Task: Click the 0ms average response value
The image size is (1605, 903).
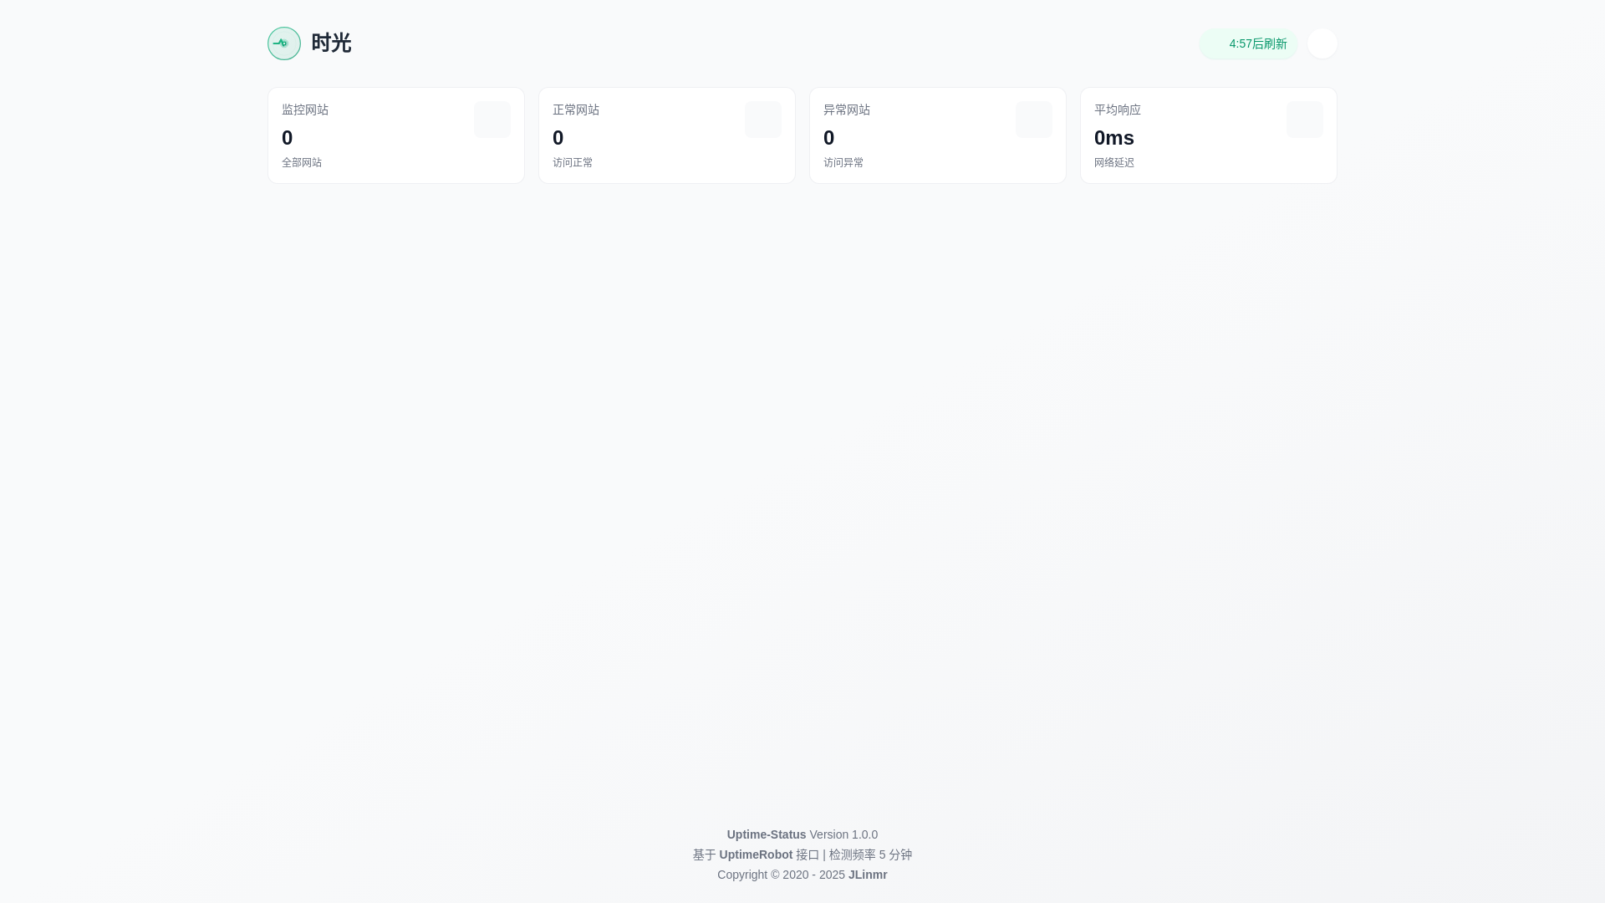Action: (1114, 138)
